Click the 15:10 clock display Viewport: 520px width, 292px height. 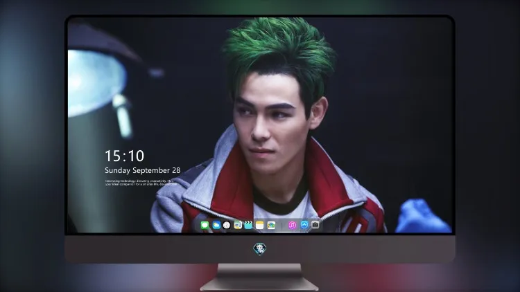point(124,156)
